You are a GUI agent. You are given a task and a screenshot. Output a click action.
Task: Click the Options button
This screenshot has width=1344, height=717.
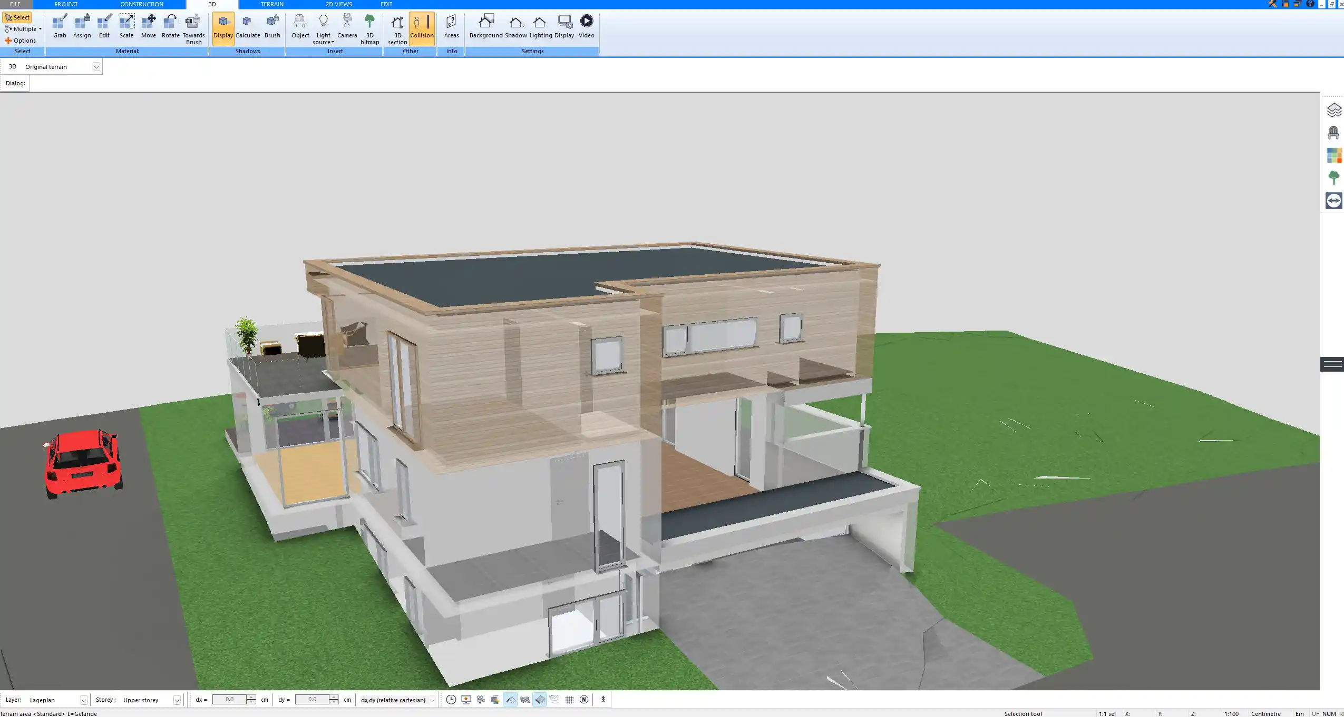(x=21, y=41)
